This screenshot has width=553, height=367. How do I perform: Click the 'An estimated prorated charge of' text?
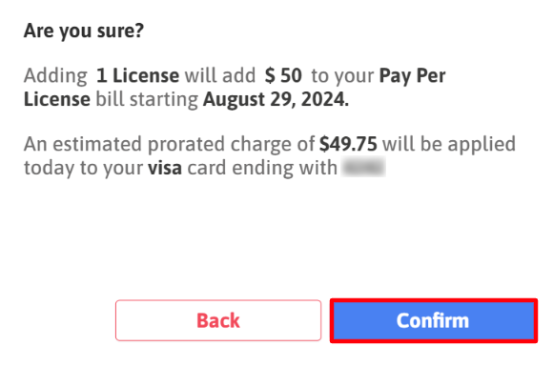point(170,145)
